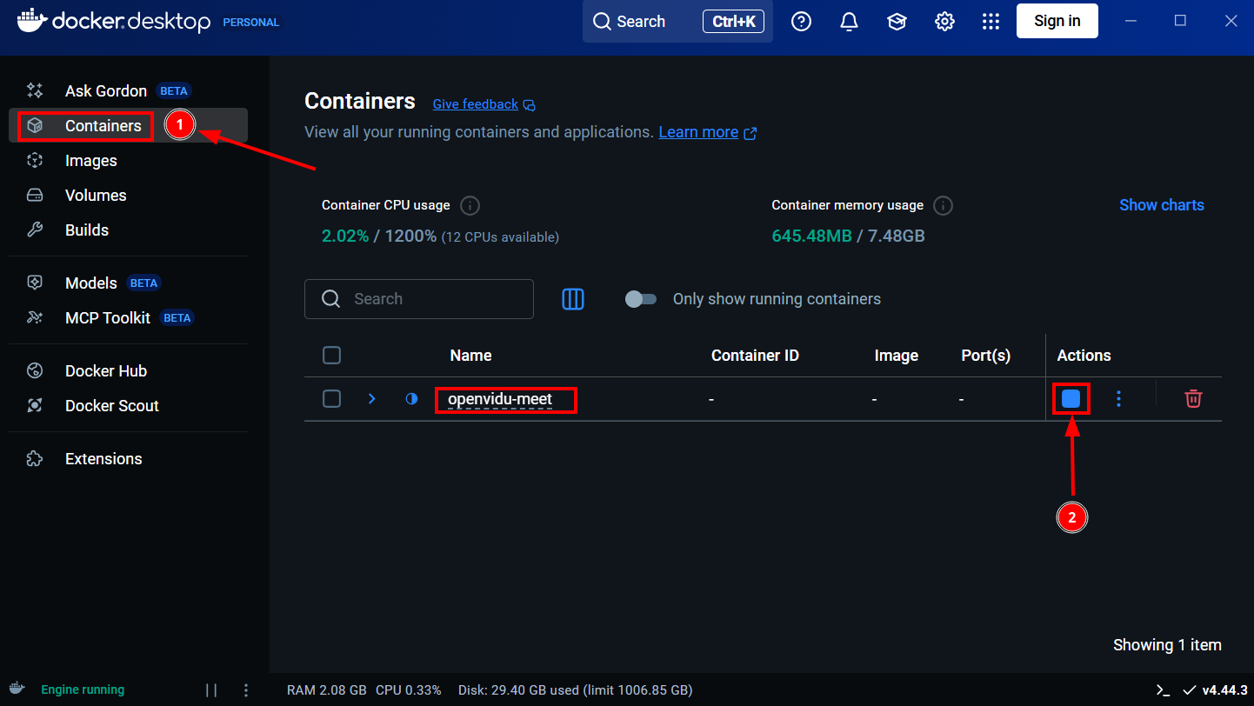
Task: Click the Show charts link
Action: (1161, 205)
